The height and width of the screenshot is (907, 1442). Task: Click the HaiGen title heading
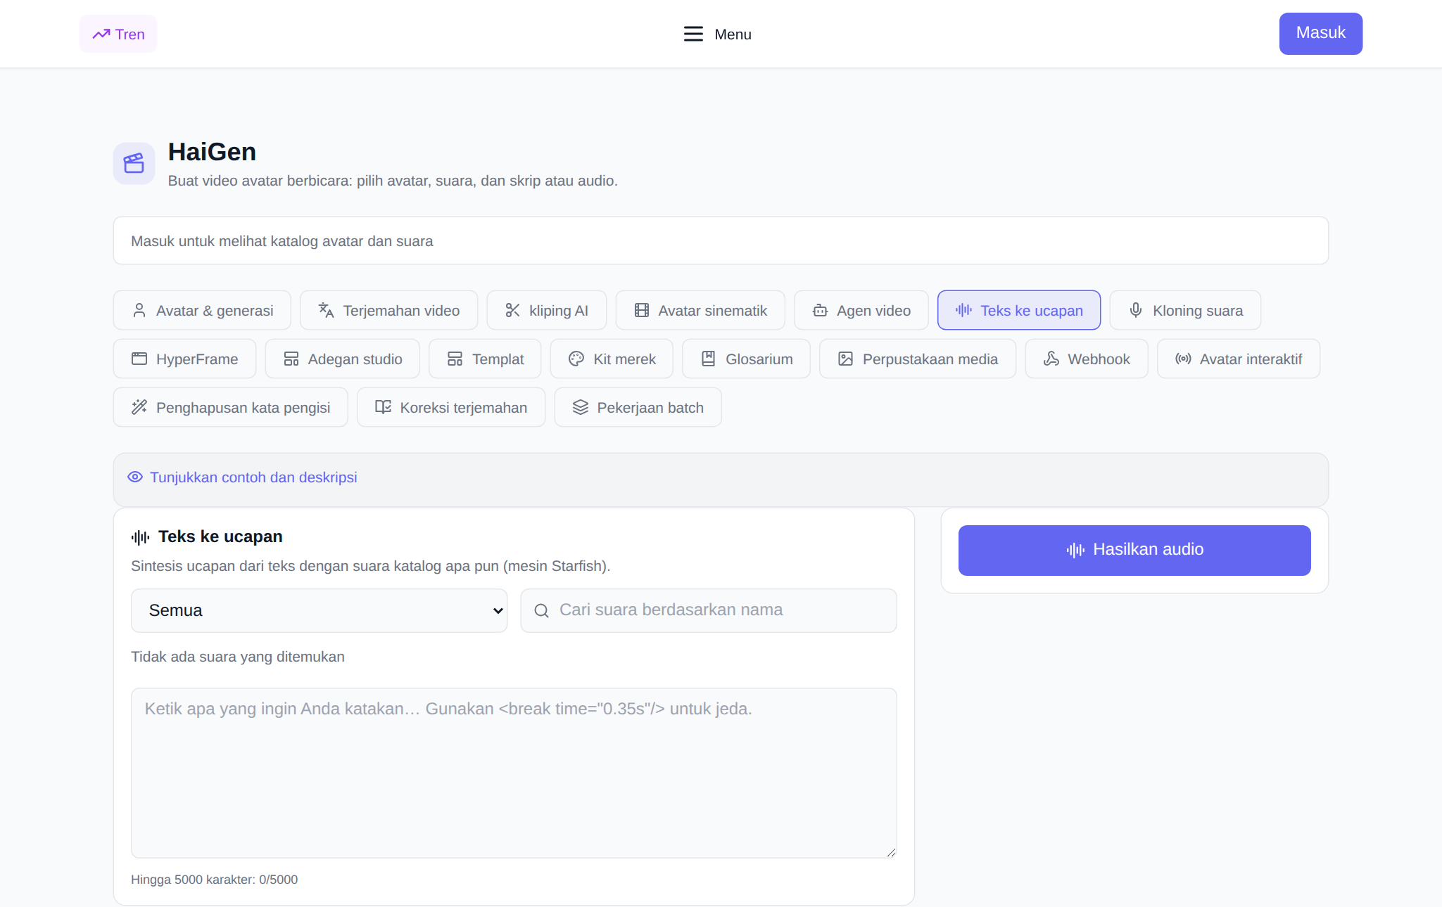(212, 152)
